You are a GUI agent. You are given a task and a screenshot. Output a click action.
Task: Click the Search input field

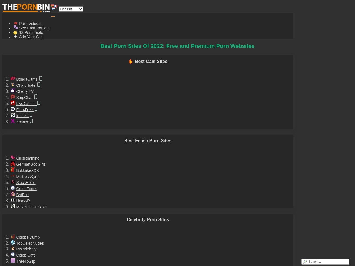pos(325,262)
